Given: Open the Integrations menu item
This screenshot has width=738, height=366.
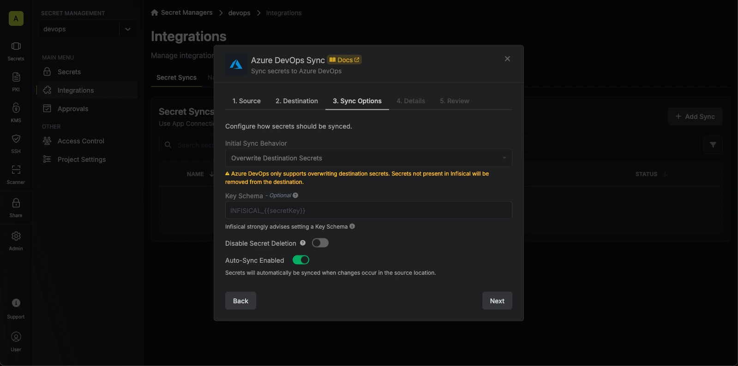Looking at the screenshot, I should tap(88, 90).
